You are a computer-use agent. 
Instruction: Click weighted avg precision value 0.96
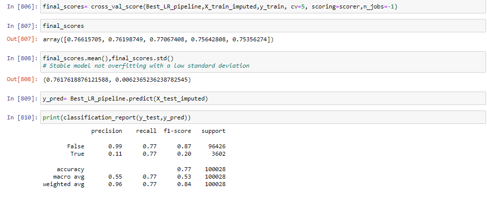115,184
